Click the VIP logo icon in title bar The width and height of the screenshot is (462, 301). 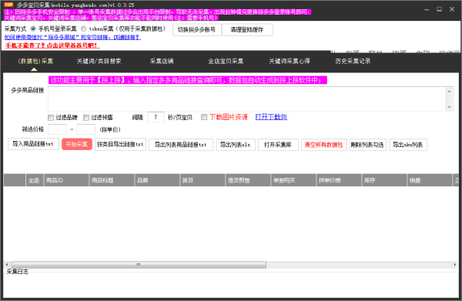(x=8, y=5)
